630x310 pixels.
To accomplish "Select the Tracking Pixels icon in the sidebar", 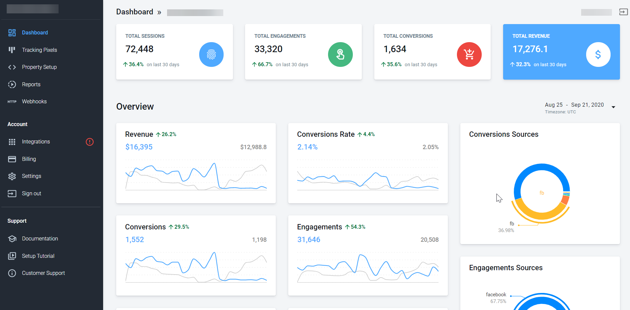I will 12,50.
